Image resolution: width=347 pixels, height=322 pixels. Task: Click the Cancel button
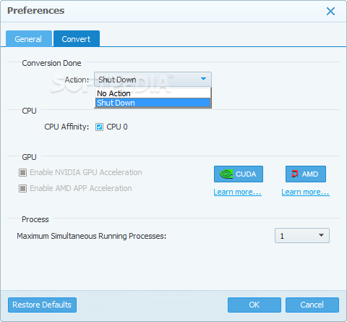312,305
